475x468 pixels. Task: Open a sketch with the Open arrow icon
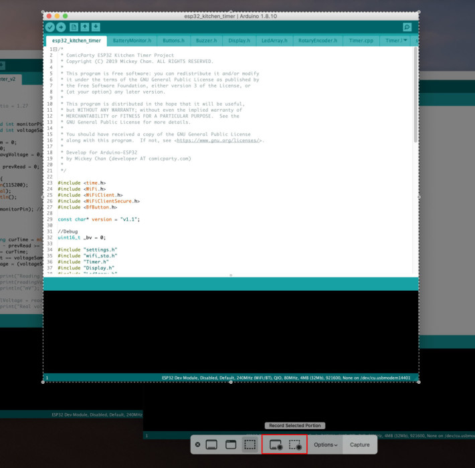tap(85, 27)
